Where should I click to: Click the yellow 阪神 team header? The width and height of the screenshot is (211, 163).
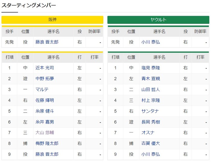(x=52, y=20)
